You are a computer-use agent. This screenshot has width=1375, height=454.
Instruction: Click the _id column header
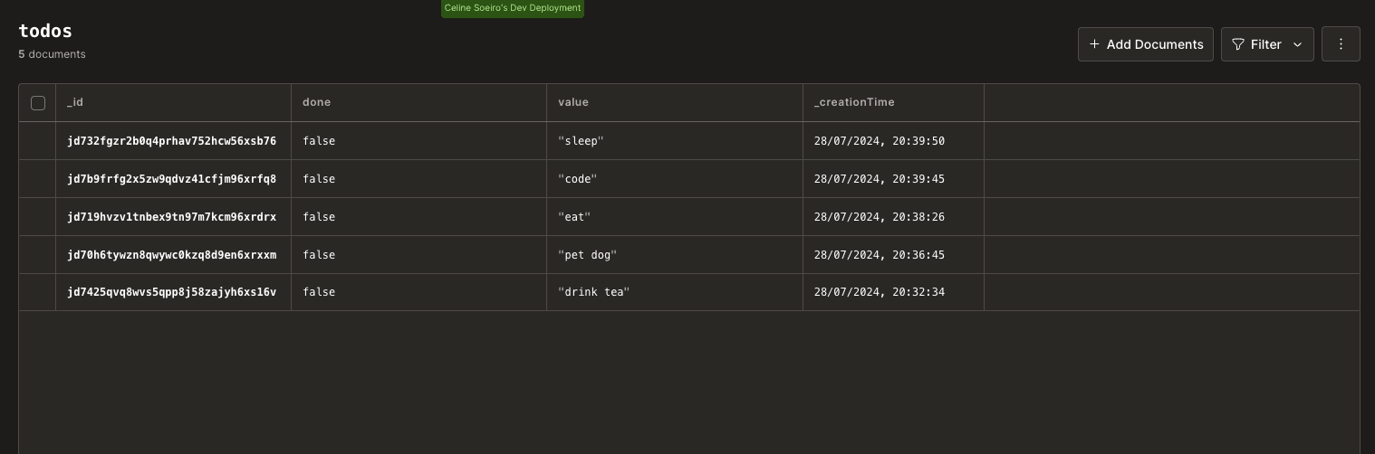[75, 102]
